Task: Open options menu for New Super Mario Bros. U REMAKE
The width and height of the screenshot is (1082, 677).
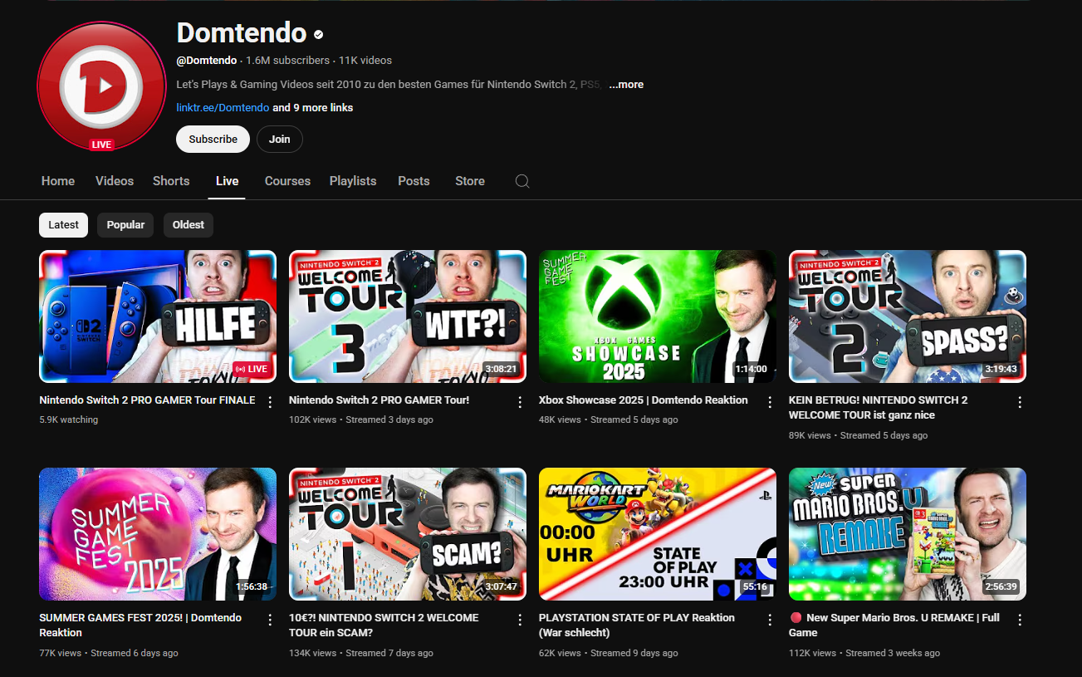Action: point(1020,620)
